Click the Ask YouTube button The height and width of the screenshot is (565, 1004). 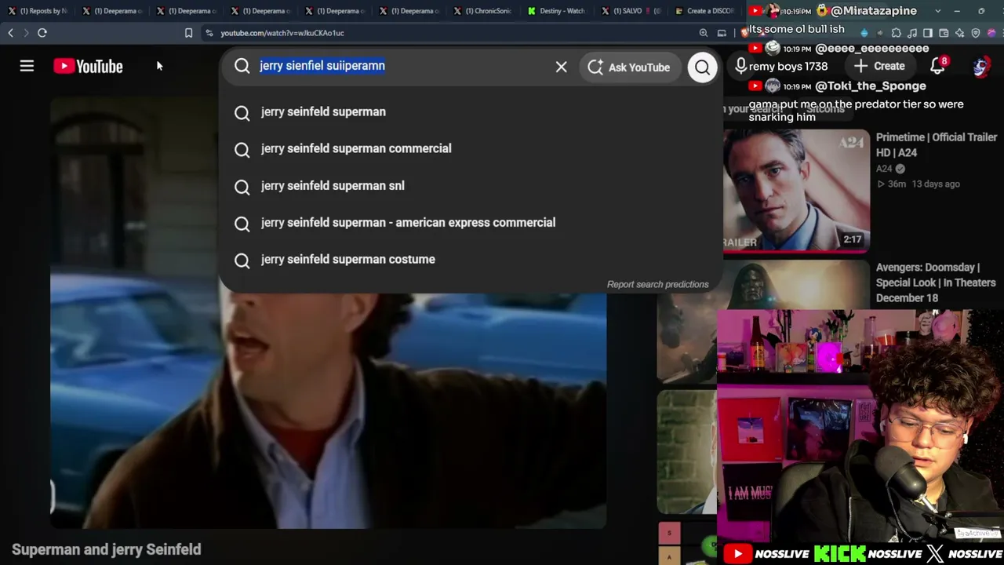(629, 67)
